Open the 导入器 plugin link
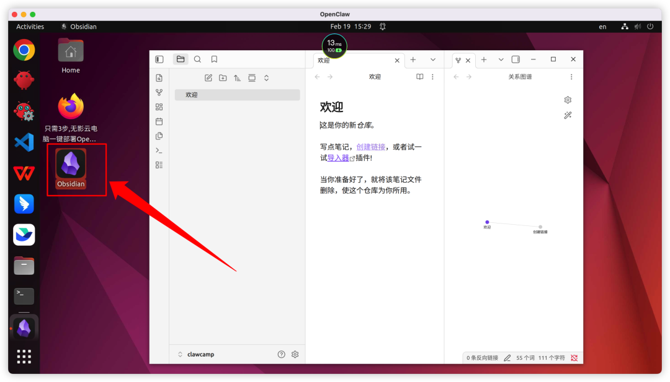This screenshot has width=670, height=382. [x=337, y=157]
